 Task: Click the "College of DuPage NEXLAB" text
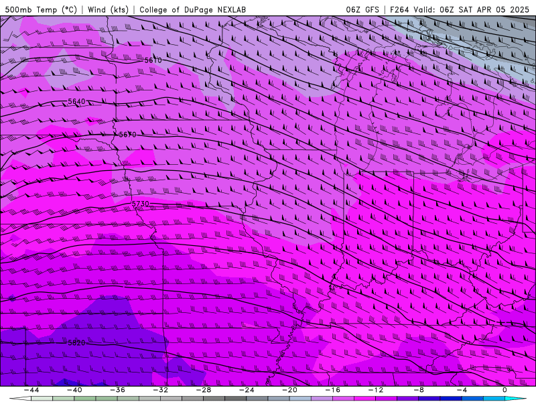coord(192,9)
